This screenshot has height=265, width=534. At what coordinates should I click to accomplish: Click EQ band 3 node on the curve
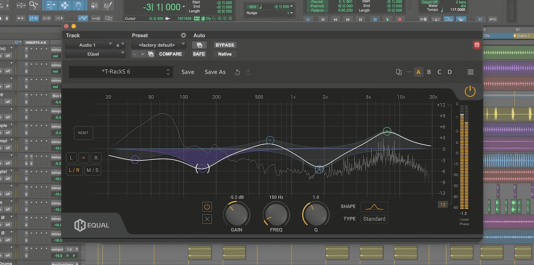[270, 140]
